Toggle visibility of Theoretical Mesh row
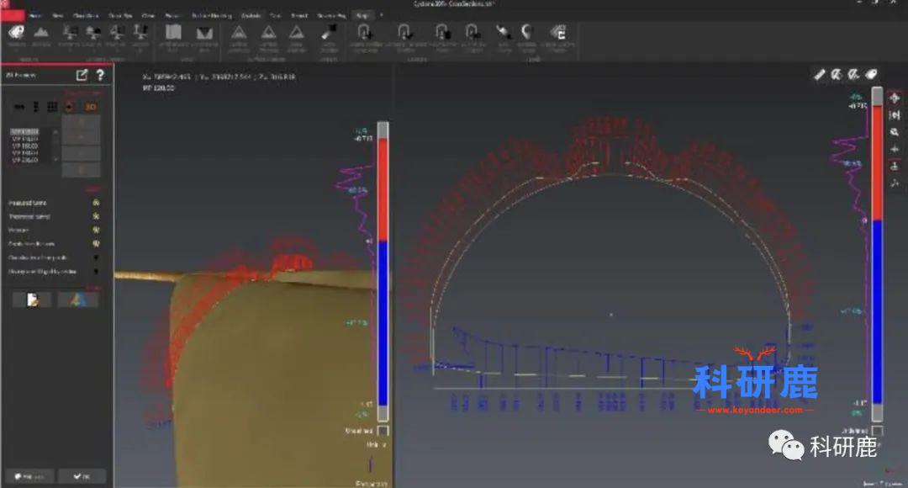This screenshot has height=488, width=908. click(96, 216)
